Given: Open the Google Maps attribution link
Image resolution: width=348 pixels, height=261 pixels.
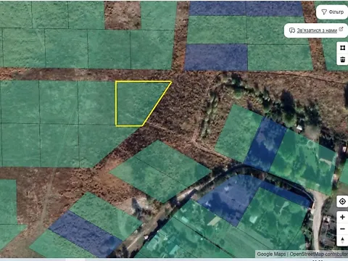Looking at the screenshot, I should tap(271, 254).
